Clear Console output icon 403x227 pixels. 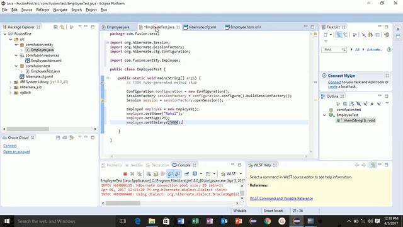point(149,174)
